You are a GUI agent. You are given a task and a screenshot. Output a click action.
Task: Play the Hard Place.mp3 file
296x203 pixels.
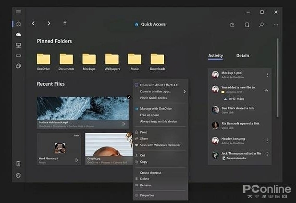click(76, 160)
